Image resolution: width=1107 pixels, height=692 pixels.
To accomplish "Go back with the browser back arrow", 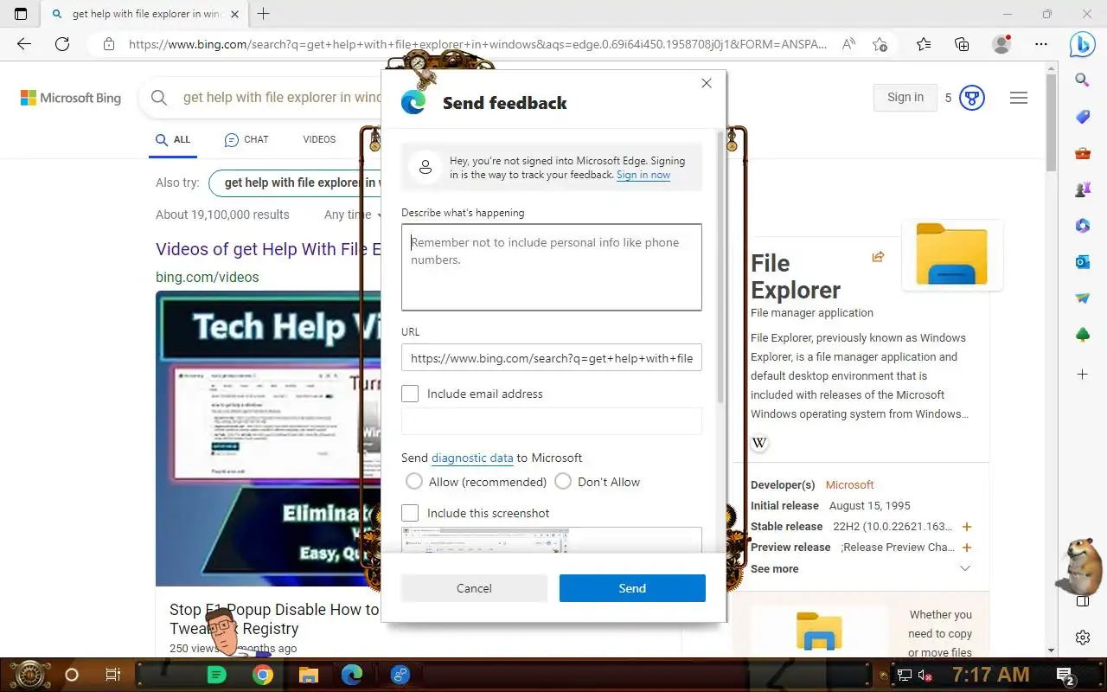I will (24, 44).
